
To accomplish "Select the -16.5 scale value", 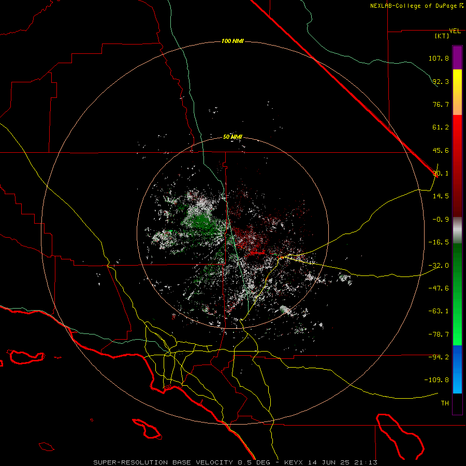I will tap(439, 242).
